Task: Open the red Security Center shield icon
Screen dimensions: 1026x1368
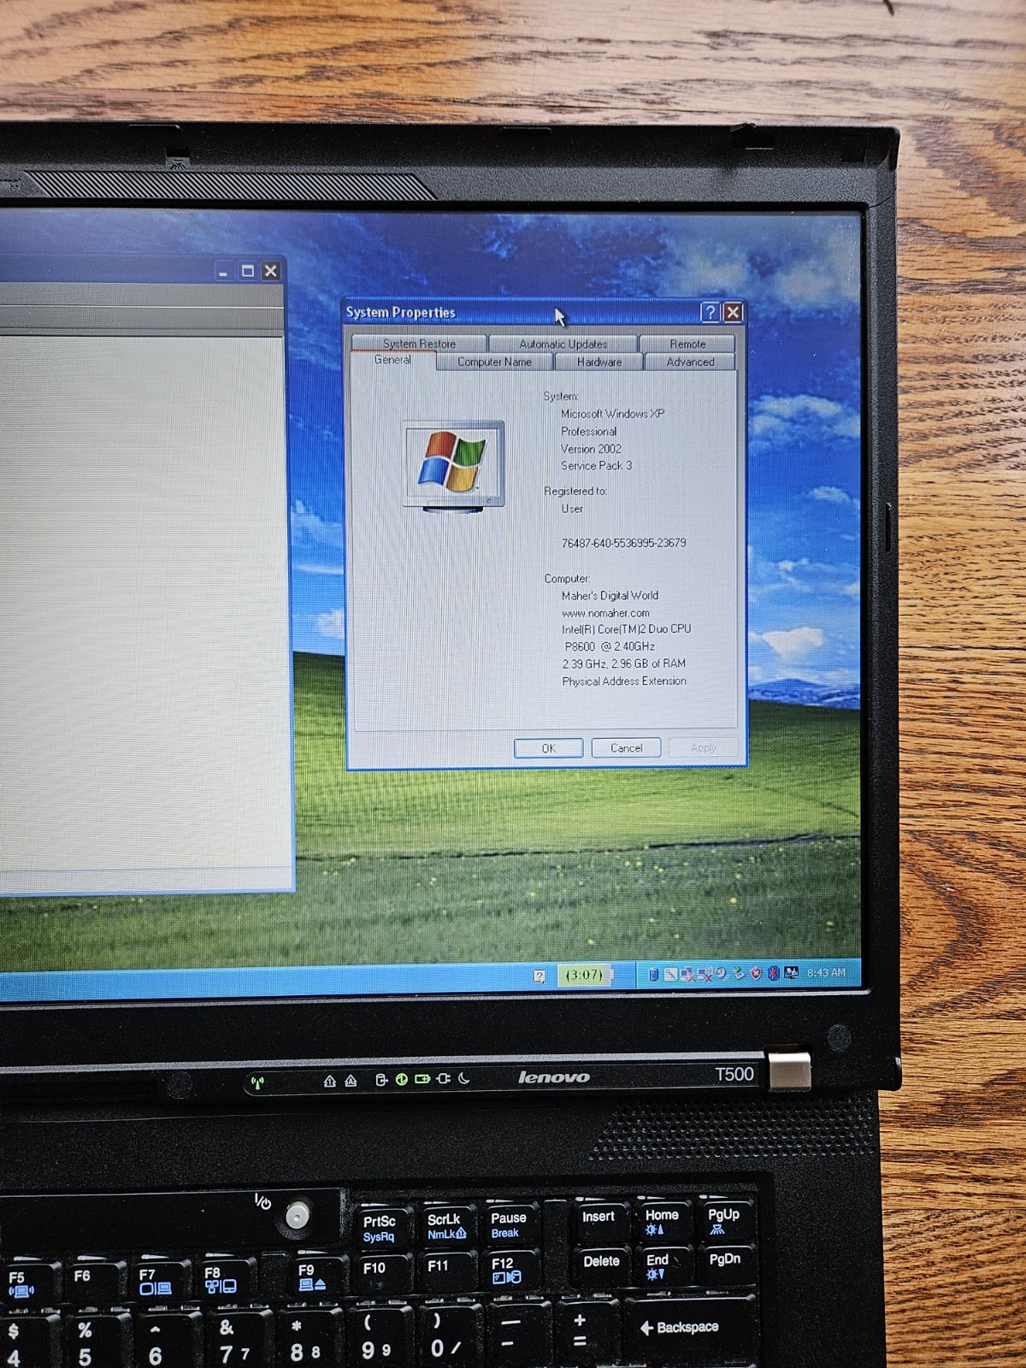Action: tap(756, 974)
